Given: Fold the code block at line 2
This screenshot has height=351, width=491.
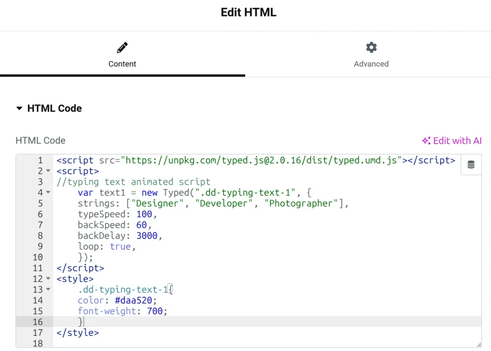Looking at the screenshot, I should click(48, 171).
